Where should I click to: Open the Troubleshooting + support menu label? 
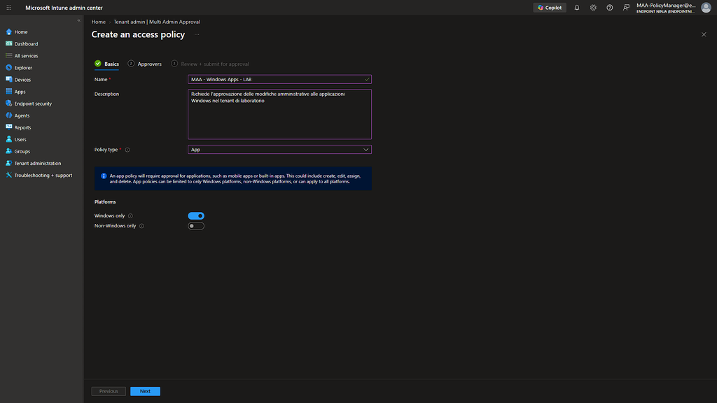pyautogui.click(x=43, y=176)
